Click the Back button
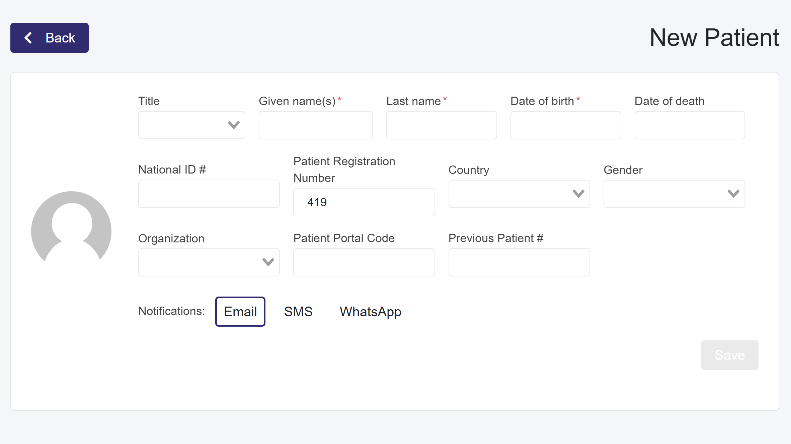 click(x=50, y=38)
